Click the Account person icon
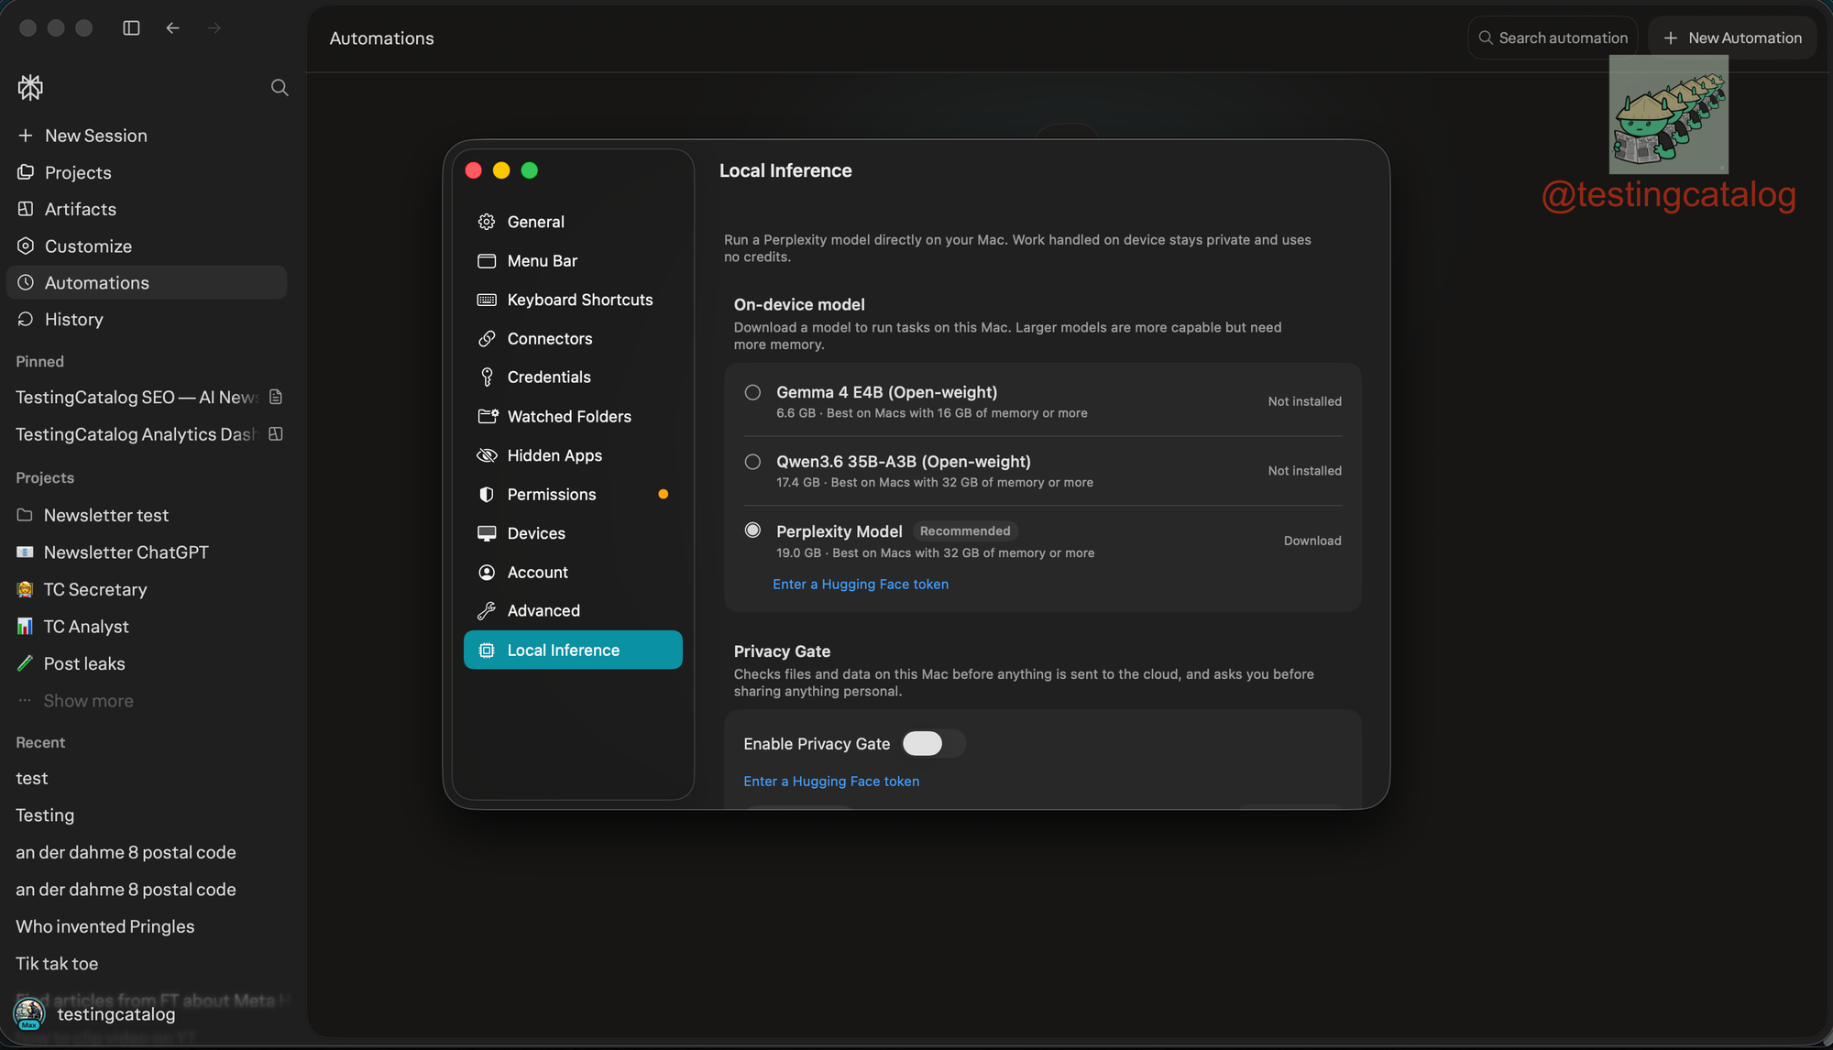Screen dimensions: 1833x1050 coord(487,573)
